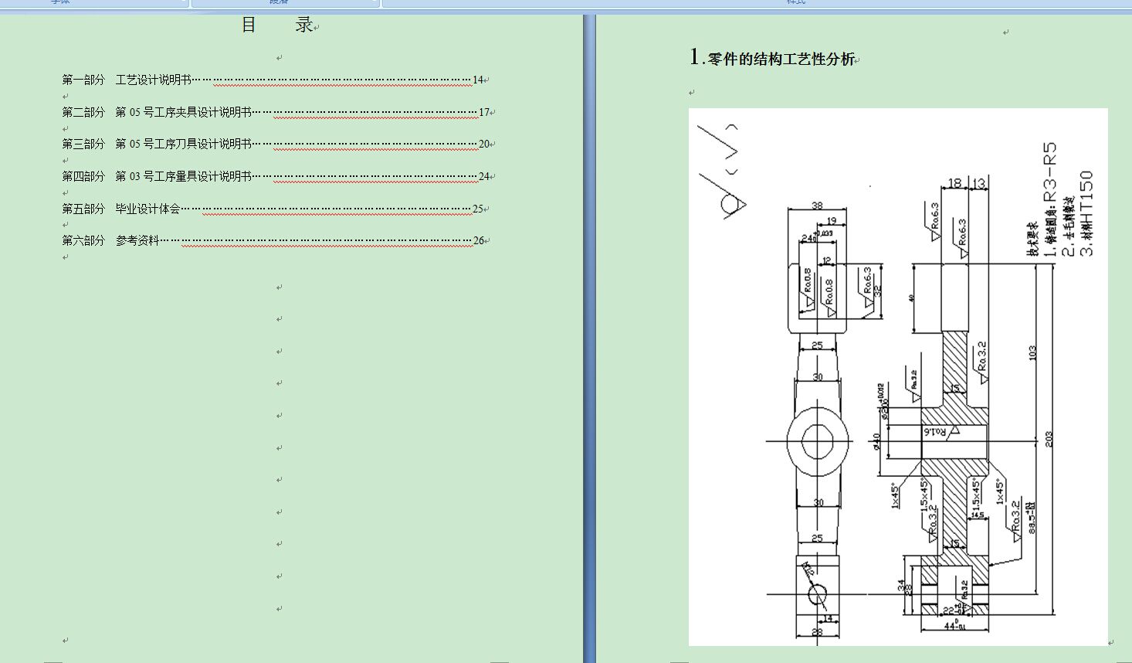Click page number 17 in the contents
1132x663 pixels.
pos(484,112)
